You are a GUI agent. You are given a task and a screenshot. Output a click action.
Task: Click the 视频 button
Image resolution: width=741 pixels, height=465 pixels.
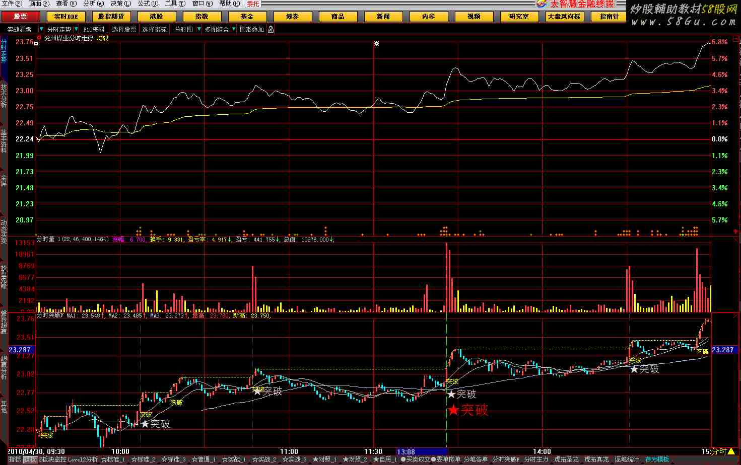(x=474, y=17)
